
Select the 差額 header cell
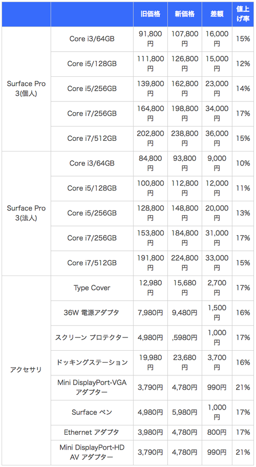(217, 14)
